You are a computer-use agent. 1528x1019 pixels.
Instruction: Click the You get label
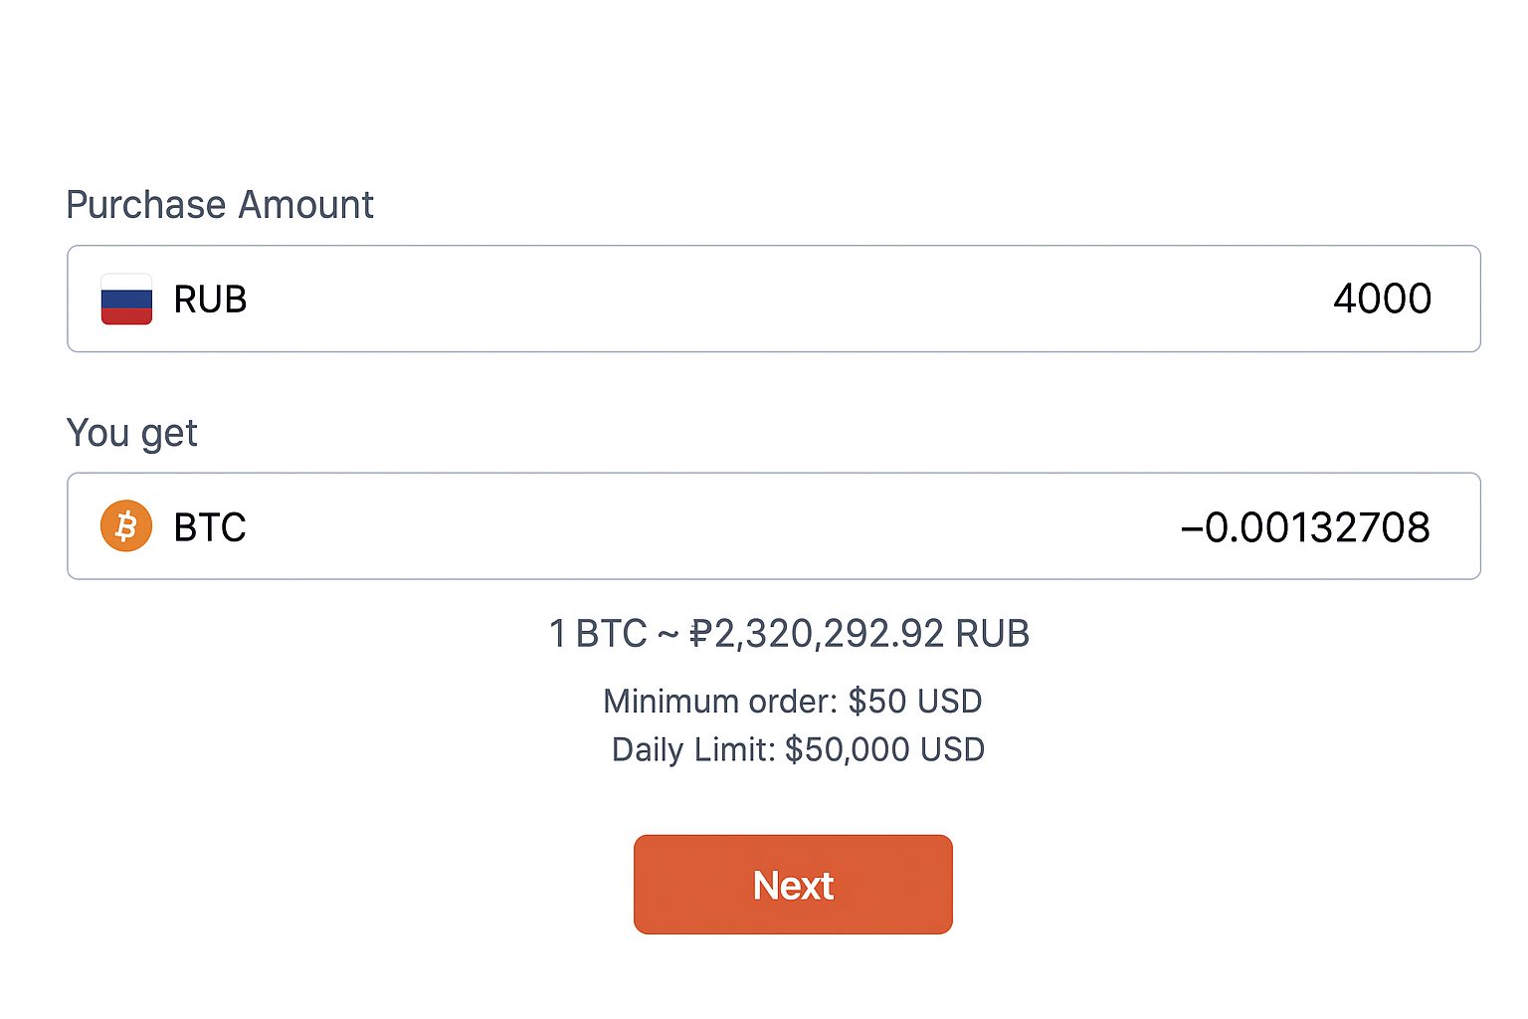(x=131, y=432)
